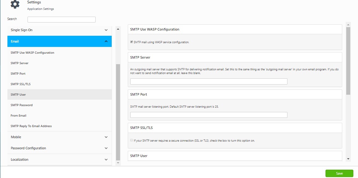358x178 pixels.
Task: Click the main panel vertical scrollbar thumb
Action: point(348,60)
